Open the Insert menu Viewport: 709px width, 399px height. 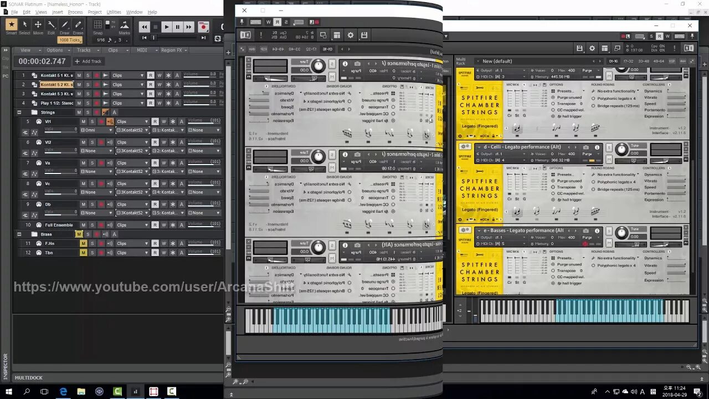[58, 12]
